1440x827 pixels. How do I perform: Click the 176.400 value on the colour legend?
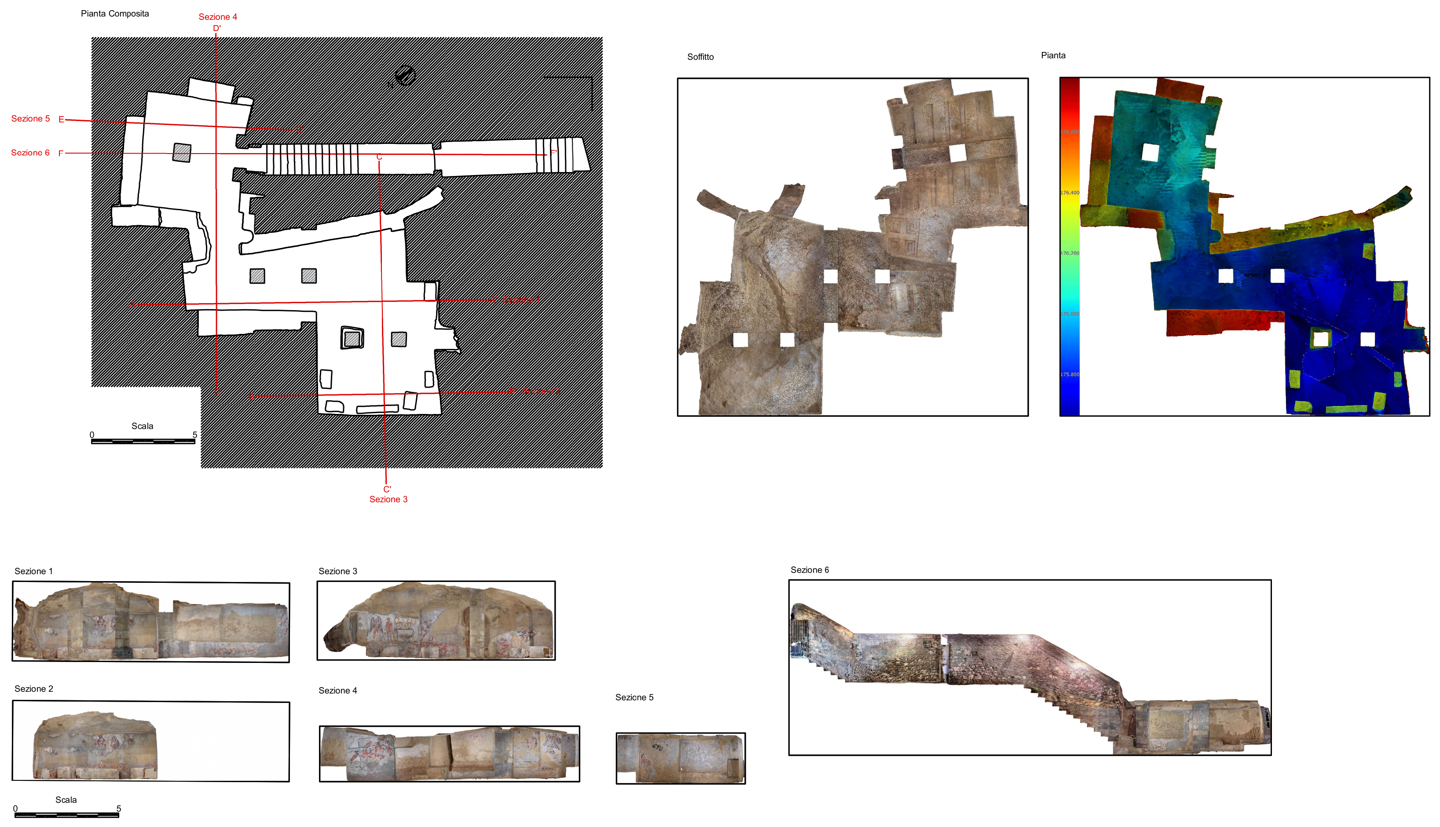[1070, 193]
